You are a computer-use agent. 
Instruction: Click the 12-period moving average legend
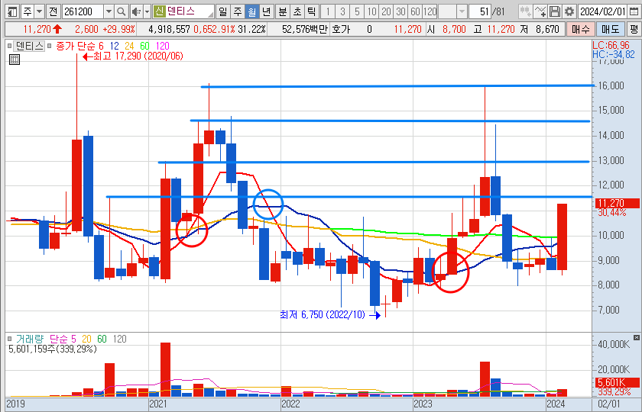coord(114,46)
